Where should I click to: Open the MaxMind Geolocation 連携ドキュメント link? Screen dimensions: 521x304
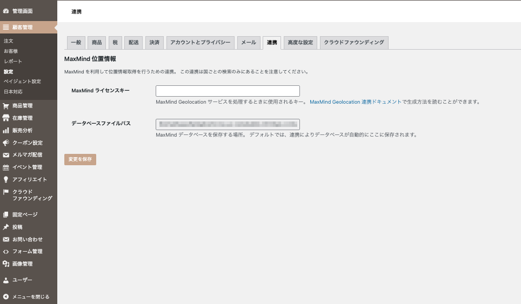(355, 102)
